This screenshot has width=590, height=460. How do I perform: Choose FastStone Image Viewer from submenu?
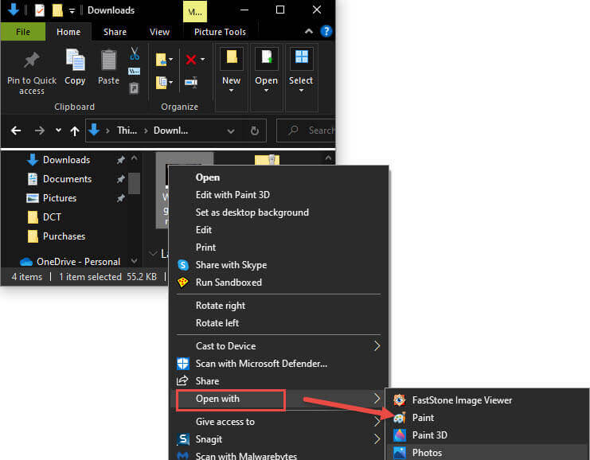[x=487, y=400]
